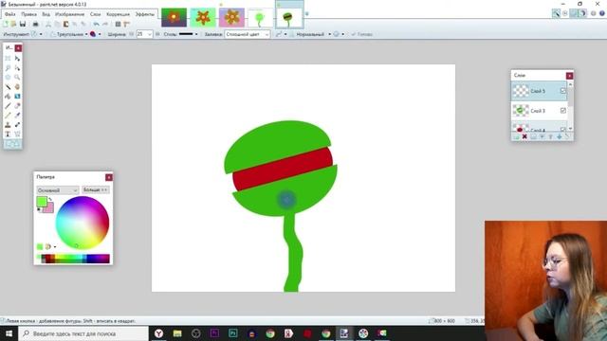This screenshot has width=607, height=341.
Task: Open the width value dropdown arrow
Action: 150,34
